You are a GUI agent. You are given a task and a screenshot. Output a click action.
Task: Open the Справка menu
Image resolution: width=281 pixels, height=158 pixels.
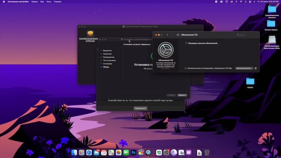point(58,2)
